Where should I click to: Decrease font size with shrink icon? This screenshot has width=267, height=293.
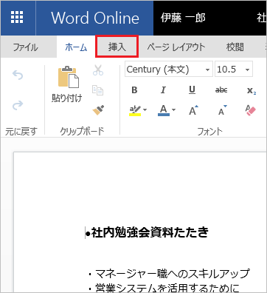pyautogui.click(x=223, y=110)
